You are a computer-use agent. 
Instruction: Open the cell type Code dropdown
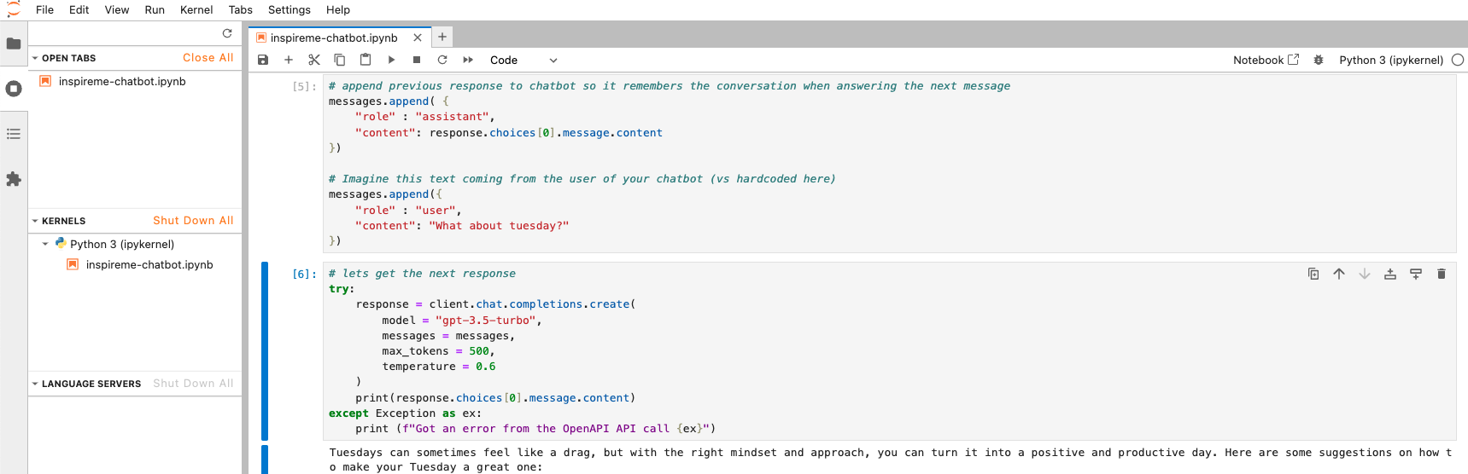click(523, 60)
